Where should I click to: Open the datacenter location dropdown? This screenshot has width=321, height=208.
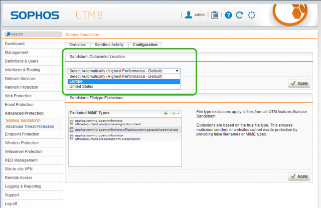click(124, 71)
